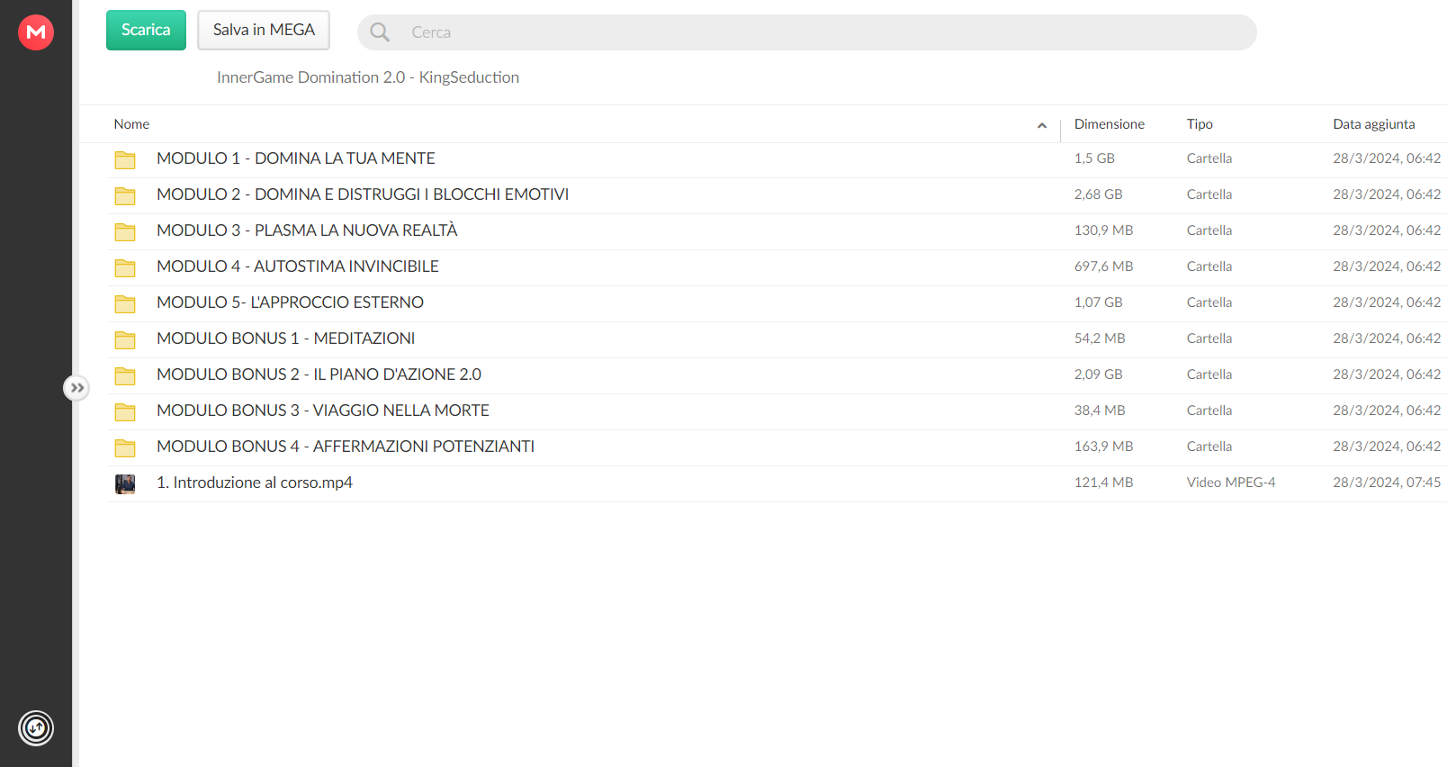1447x767 pixels.
Task: Open MODULO 3 - PLASMA LA NUOVA REALTÀ
Action: tap(307, 230)
